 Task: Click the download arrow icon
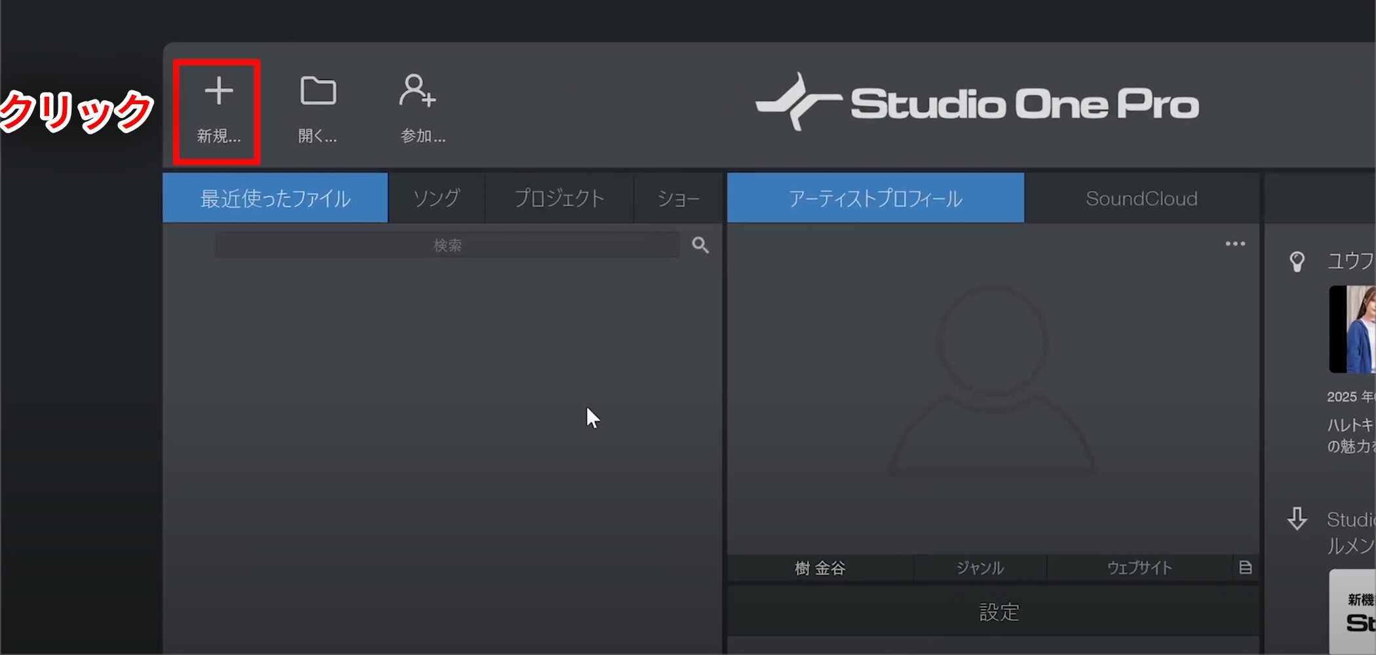[x=1297, y=519]
